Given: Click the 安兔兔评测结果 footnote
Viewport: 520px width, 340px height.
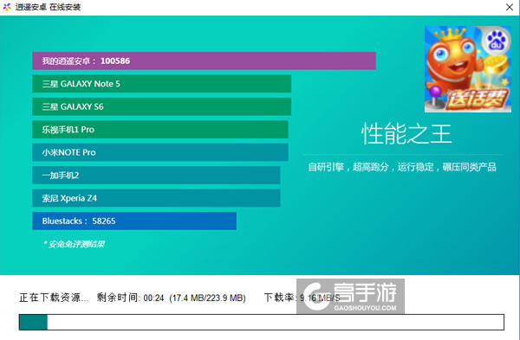Looking at the screenshot, I should (75, 244).
